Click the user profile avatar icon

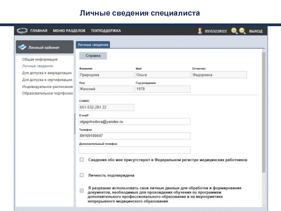(200, 31)
